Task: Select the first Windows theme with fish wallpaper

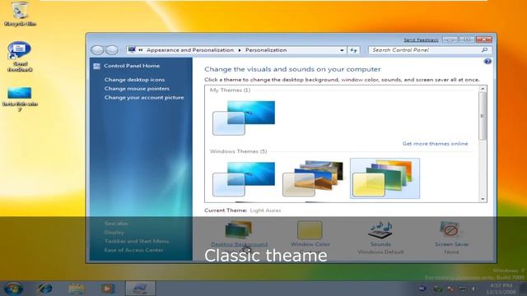Action: (244, 179)
